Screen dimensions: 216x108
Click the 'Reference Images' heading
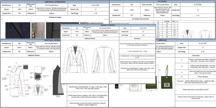click(x=55, y=17)
